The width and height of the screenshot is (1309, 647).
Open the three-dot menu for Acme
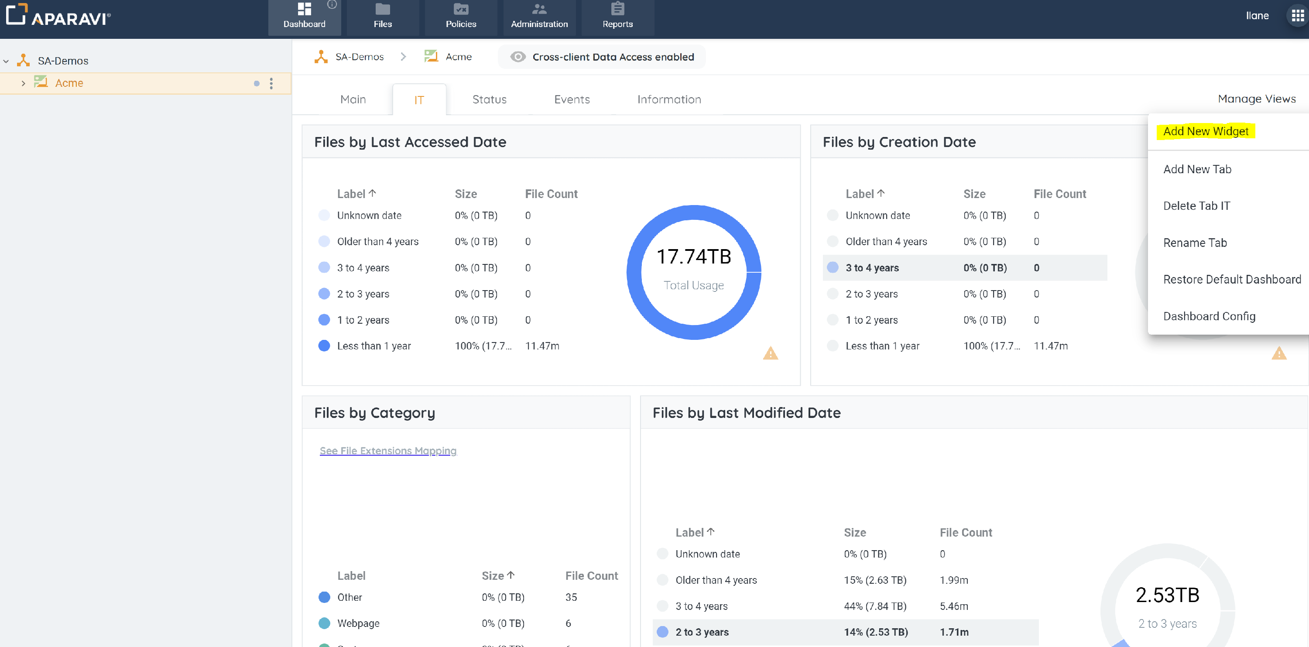(x=271, y=83)
